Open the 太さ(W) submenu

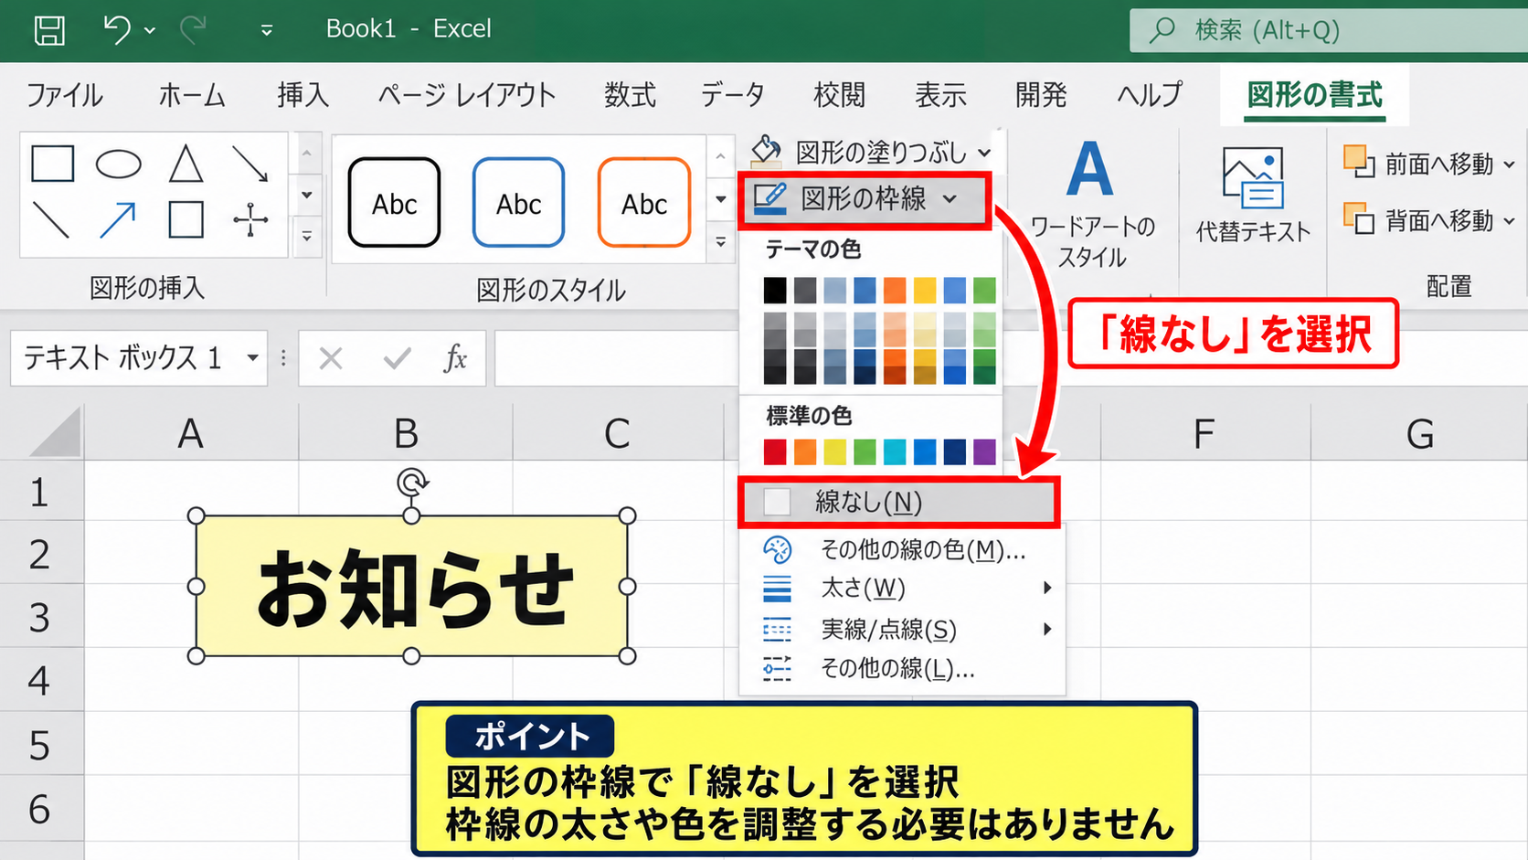[902, 588]
